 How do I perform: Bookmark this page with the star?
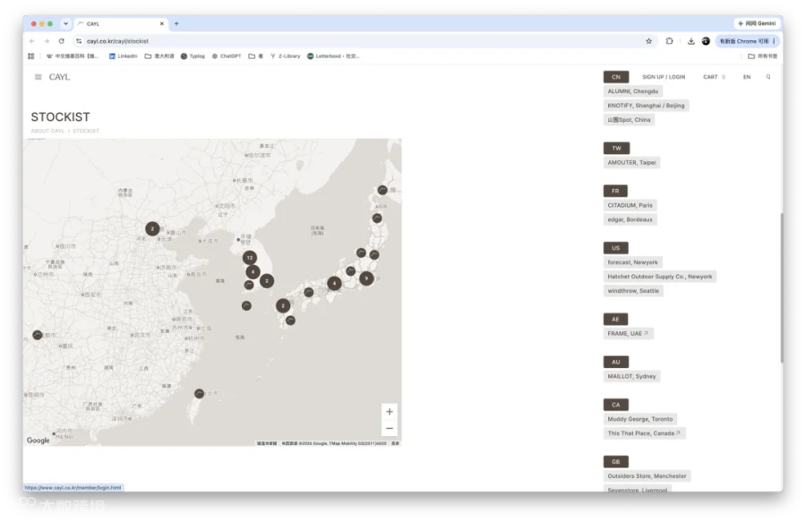[x=648, y=41]
